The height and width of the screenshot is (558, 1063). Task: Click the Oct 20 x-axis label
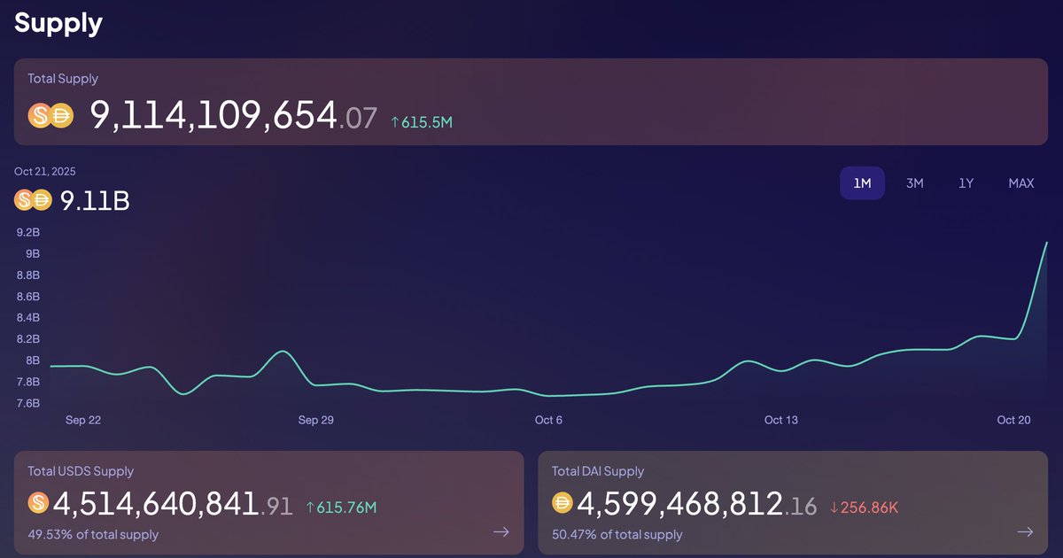point(1013,420)
